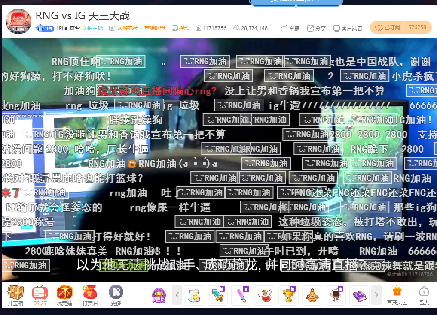The image size is (437, 315).
Task: Go to previous gifts with left arrow
Action: pos(177,295)
